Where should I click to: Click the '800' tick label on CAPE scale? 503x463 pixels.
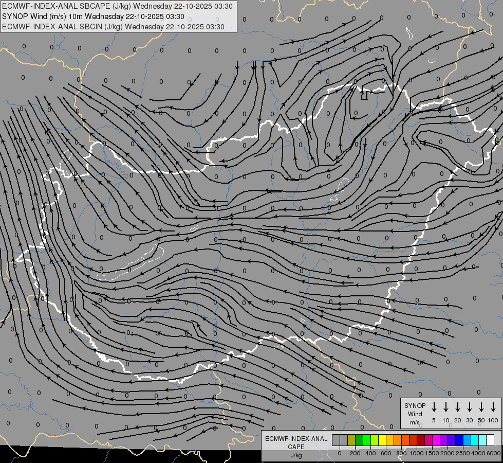point(401,453)
